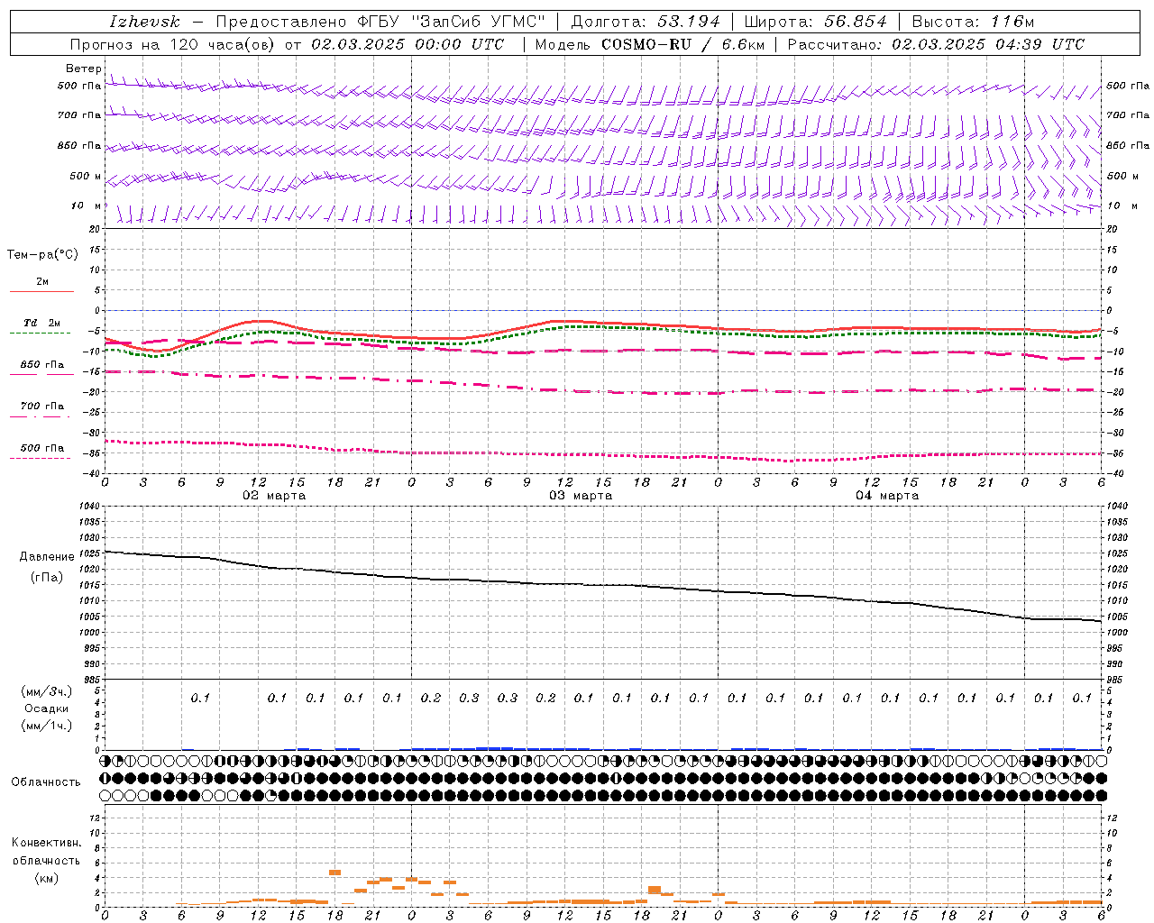Image resolution: width=1154 pixels, height=923 pixels.
Task: Click the "(мм/1ч.)" precipitation unit label
Action: tap(47, 726)
